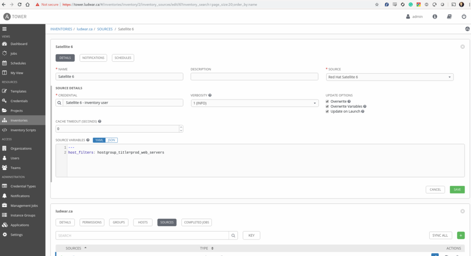
Task: Click the sources search magnifier button
Action: pos(233,236)
